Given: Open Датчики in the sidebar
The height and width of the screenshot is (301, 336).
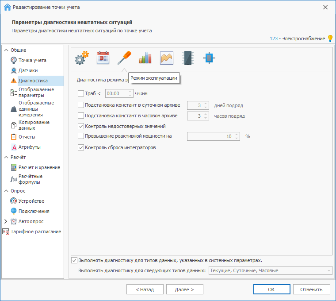Looking at the screenshot, I should point(28,70).
